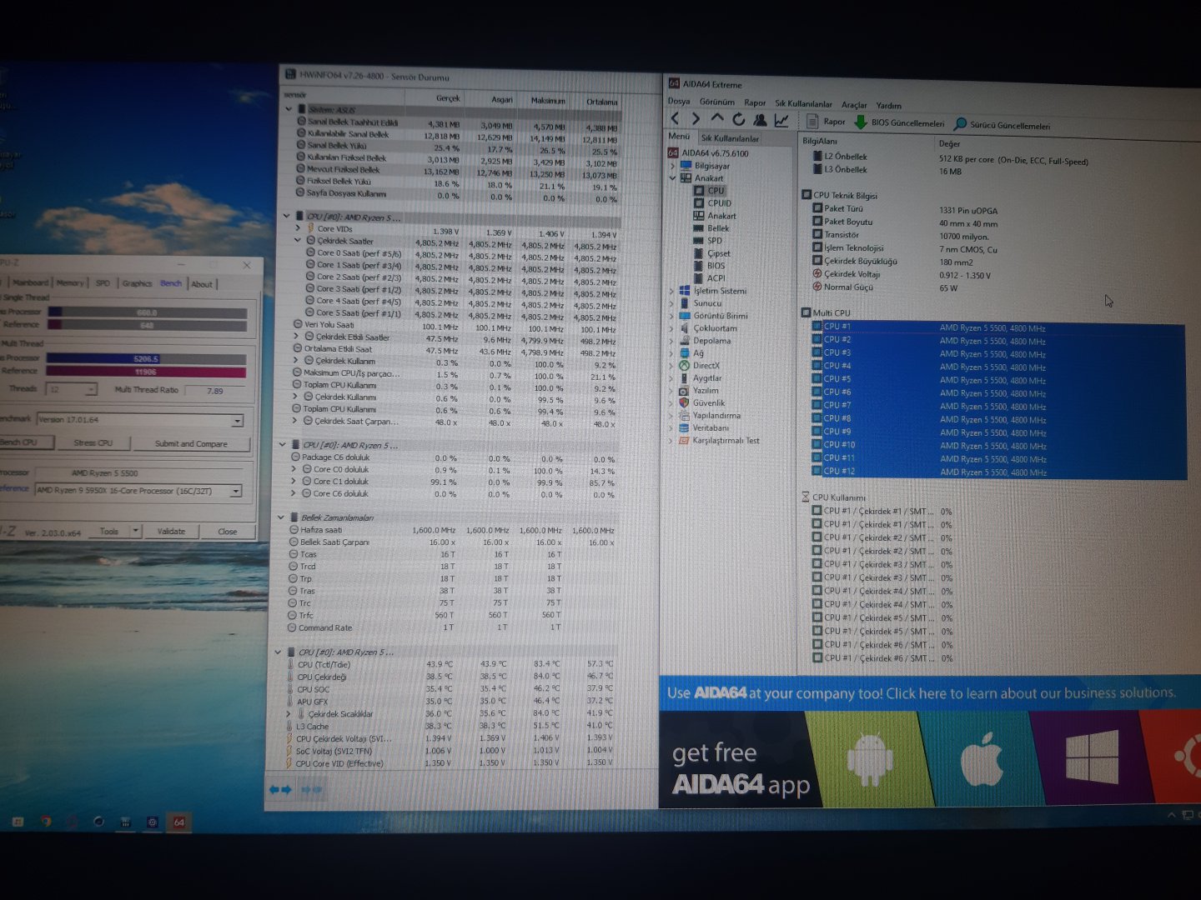
Task: Click the Validate button in CPU-Z
Action: tap(172, 531)
